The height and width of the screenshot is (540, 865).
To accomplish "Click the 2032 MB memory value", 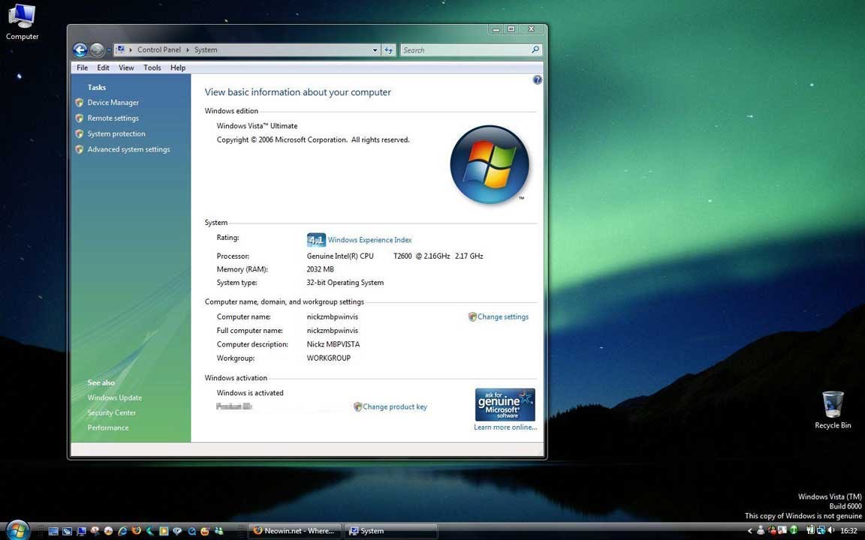I will 320,269.
